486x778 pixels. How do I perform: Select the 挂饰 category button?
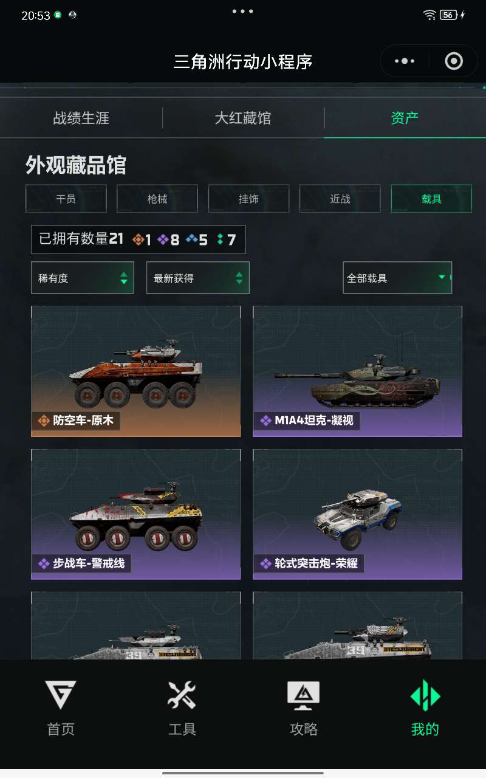[249, 199]
